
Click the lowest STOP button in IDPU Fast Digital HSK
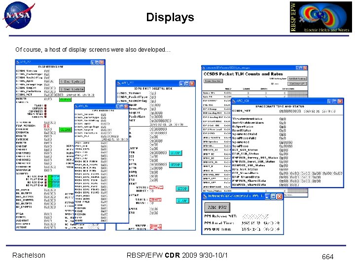tap(182, 200)
